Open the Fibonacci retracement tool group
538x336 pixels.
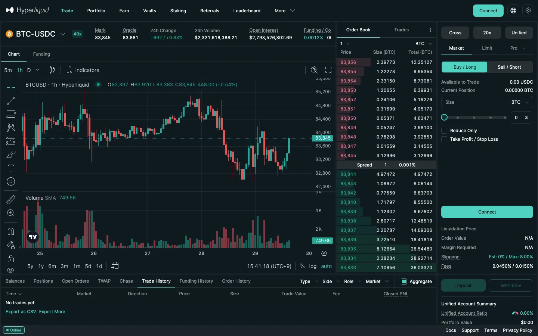point(11,114)
